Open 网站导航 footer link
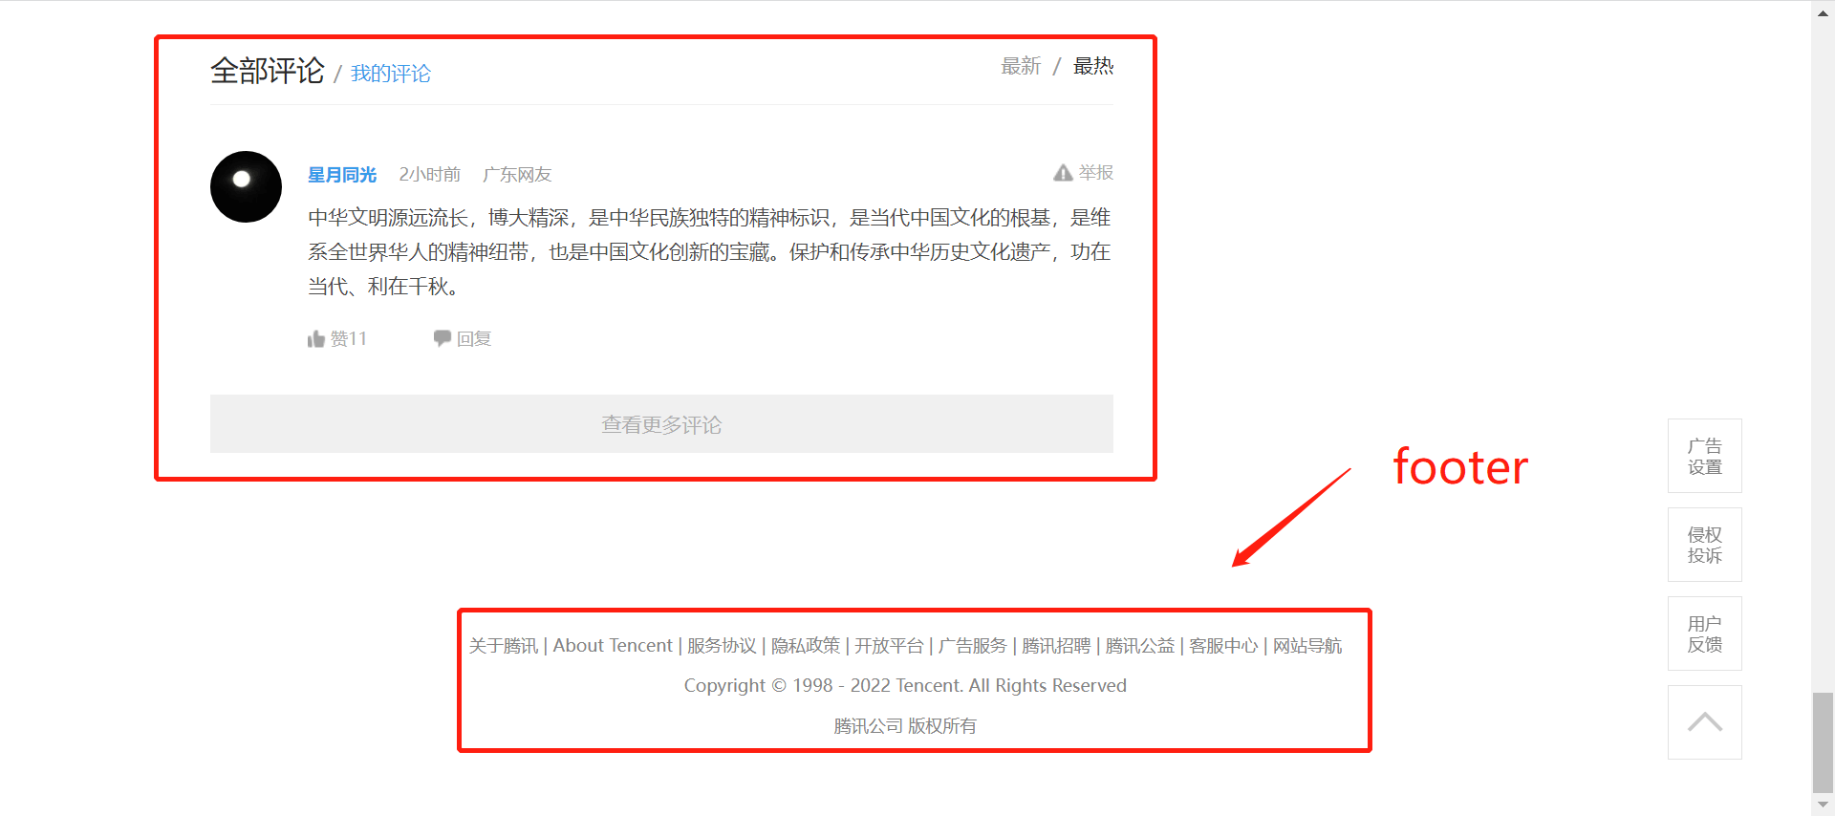The height and width of the screenshot is (816, 1835). pos(1307,646)
